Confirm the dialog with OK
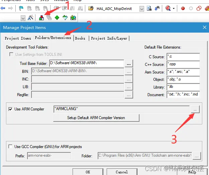 (x=88, y=172)
